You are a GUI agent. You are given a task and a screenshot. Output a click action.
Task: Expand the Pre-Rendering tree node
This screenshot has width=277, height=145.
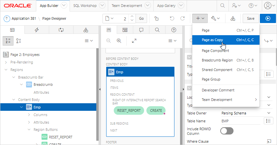tap(6, 62)
